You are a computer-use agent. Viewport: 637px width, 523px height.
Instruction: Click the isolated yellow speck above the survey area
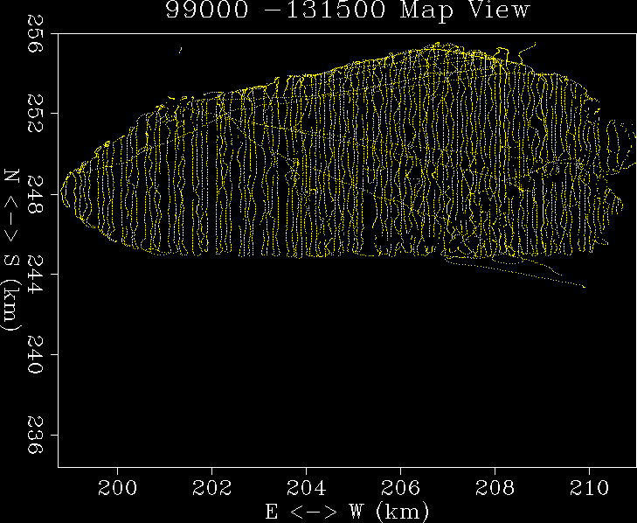180,51
